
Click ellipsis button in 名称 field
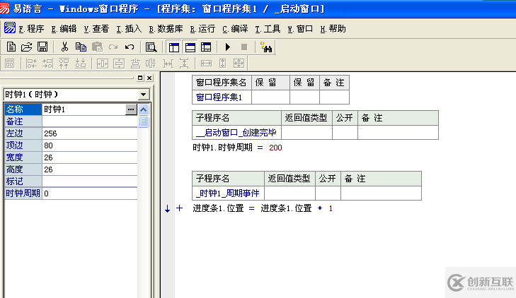131,109
